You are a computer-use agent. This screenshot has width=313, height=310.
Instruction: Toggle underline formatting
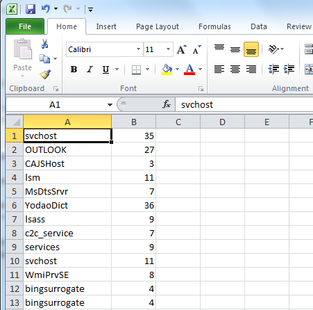point(105,70)
